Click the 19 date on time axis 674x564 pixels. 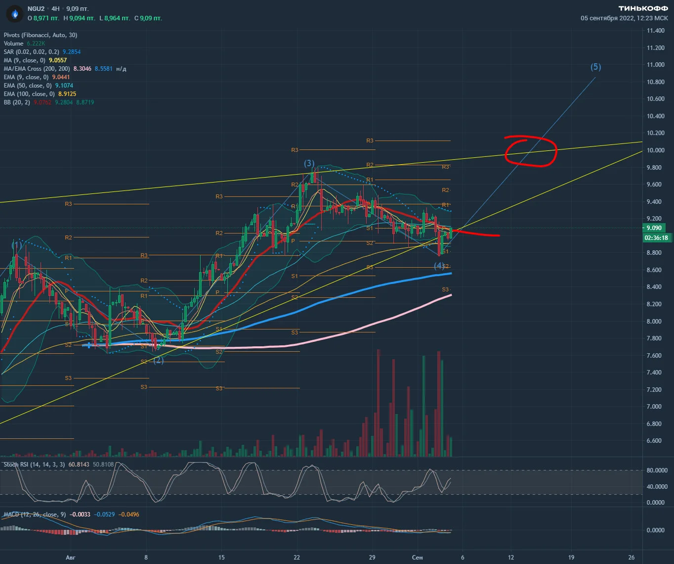point(571,557)
